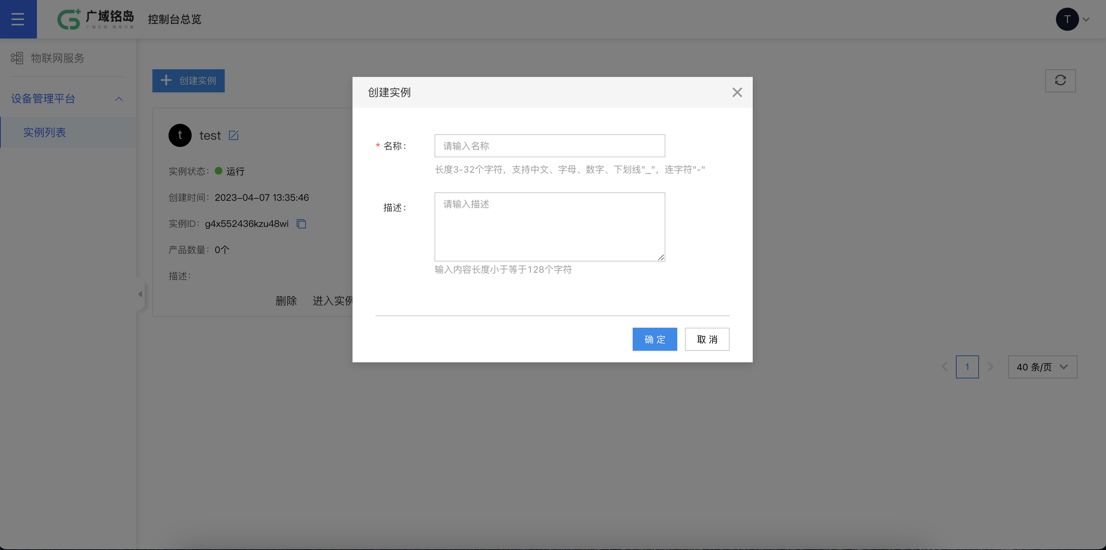
Task: Edit the test instance name
Action: (x=234, y=135)
